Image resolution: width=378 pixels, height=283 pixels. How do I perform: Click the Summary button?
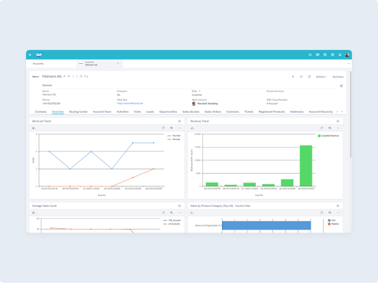coord(338,77)
